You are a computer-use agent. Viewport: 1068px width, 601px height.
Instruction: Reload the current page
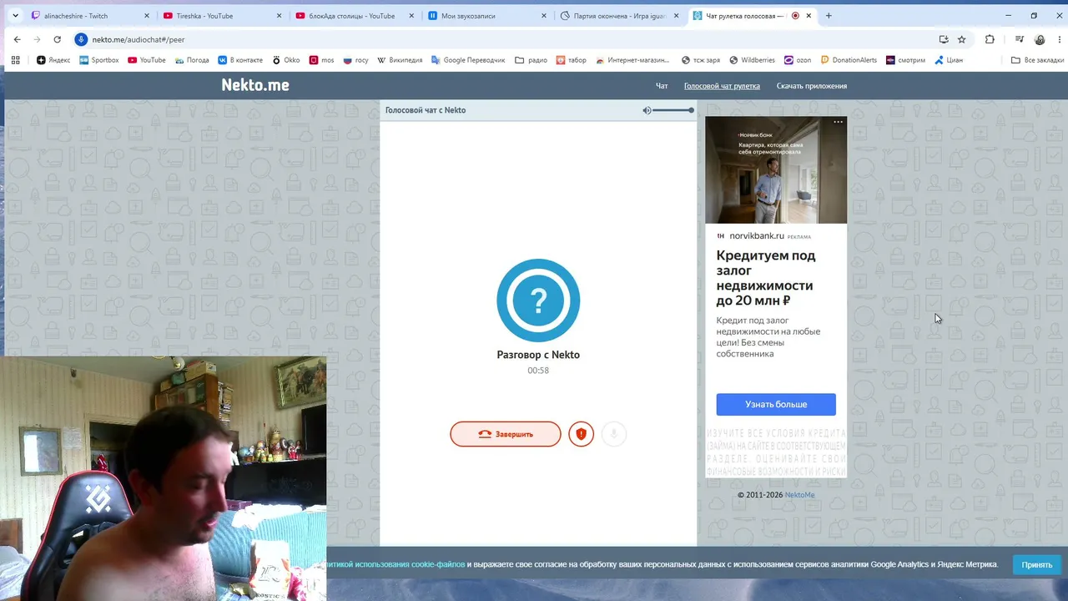(57, 39)
